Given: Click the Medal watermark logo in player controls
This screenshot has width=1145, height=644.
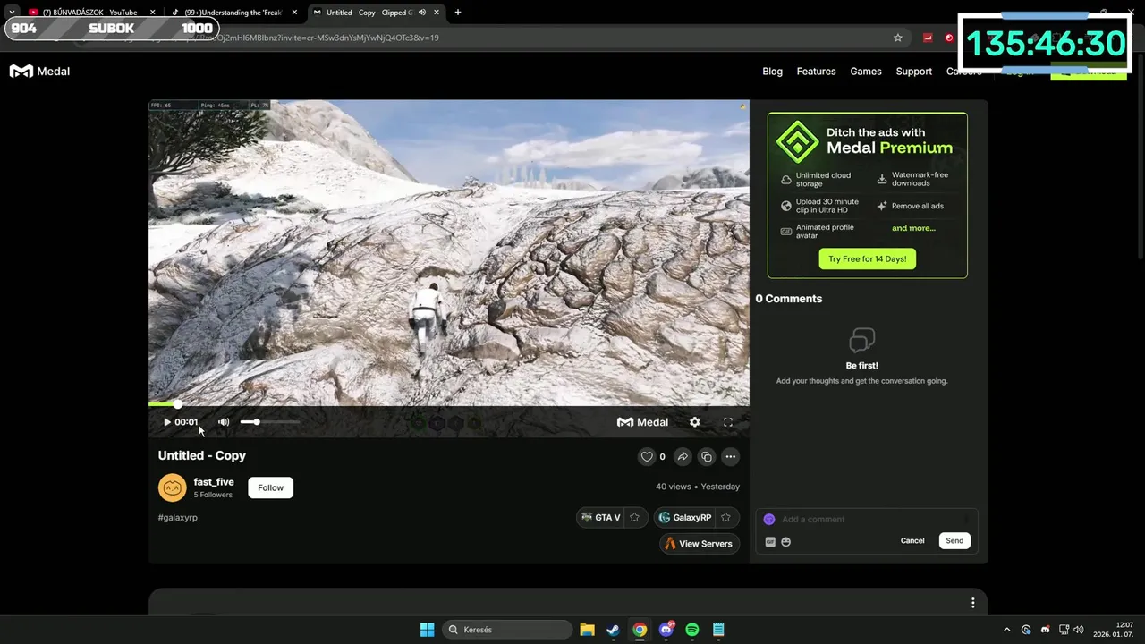Looking at the screenshot, I should coord(642,422).
